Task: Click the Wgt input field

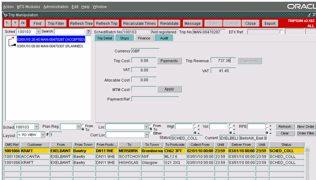Action: 184,126
